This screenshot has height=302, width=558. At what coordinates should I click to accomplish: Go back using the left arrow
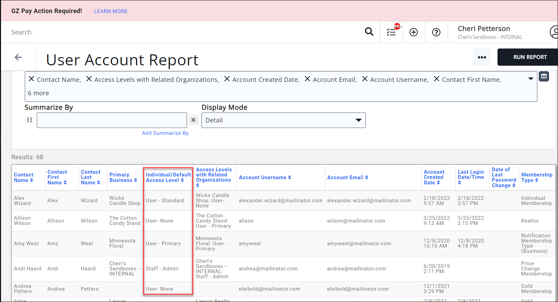(18, 57)
